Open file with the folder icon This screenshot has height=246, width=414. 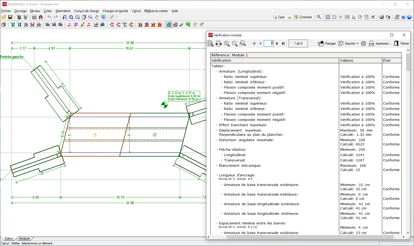pos(4,17)
